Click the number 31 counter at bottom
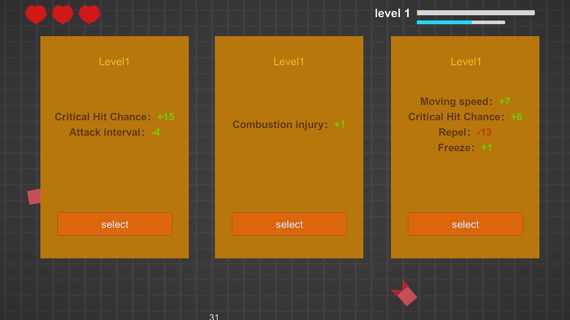Screen dimensions: 570x320 (214, 317)
